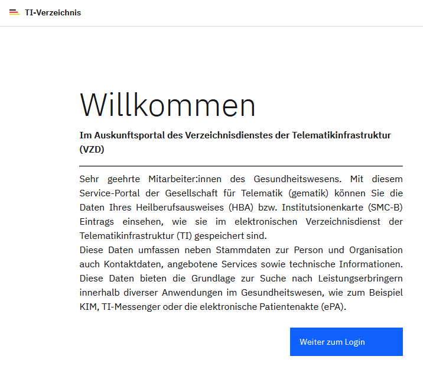Click the line starting 'KIM, TI-Messenger oder die elektronische'

(213, 307)
